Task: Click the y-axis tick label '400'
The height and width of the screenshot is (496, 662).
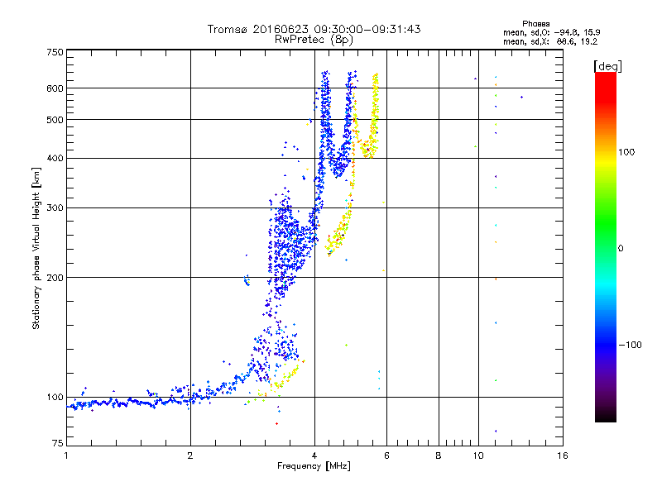Action: click(x=55, y=159)
